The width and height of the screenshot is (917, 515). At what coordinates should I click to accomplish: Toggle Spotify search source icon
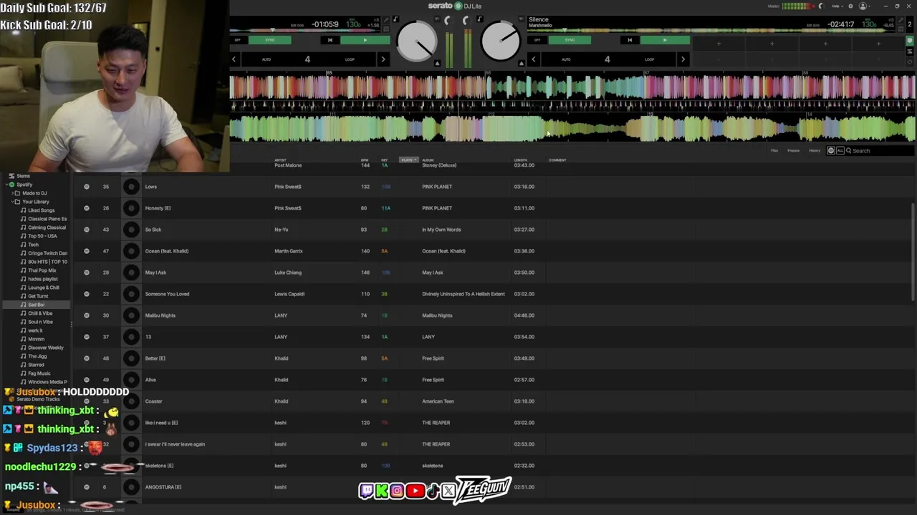(831, 151)
